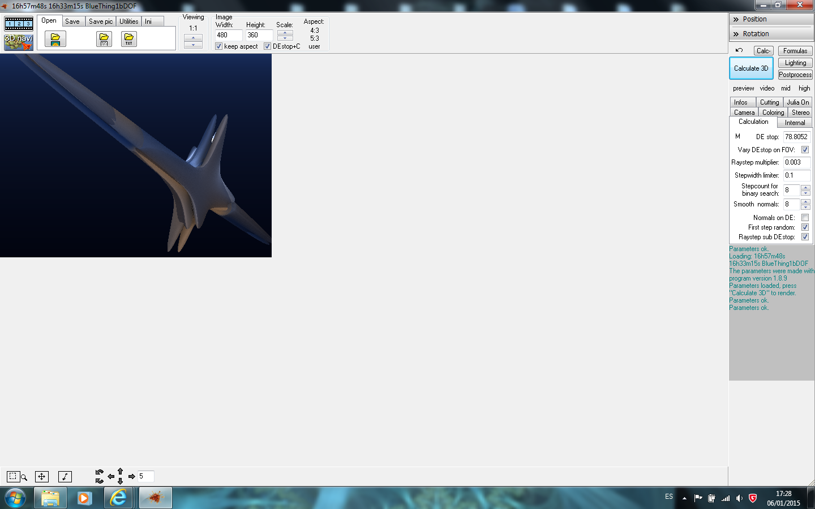Increase Stepcount for binary search
The width and height of the screenshot is (815, 509).
point(805,188)
